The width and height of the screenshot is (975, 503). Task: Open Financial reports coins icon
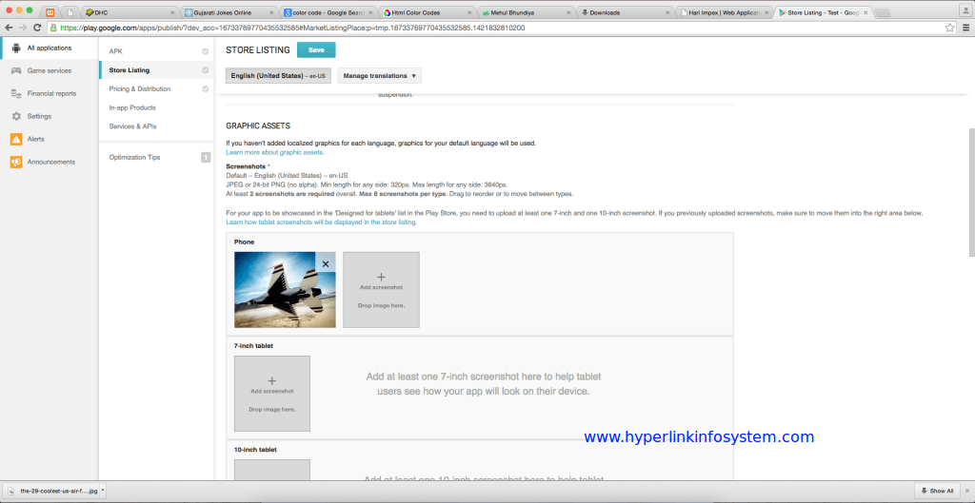tap(16, 93)
